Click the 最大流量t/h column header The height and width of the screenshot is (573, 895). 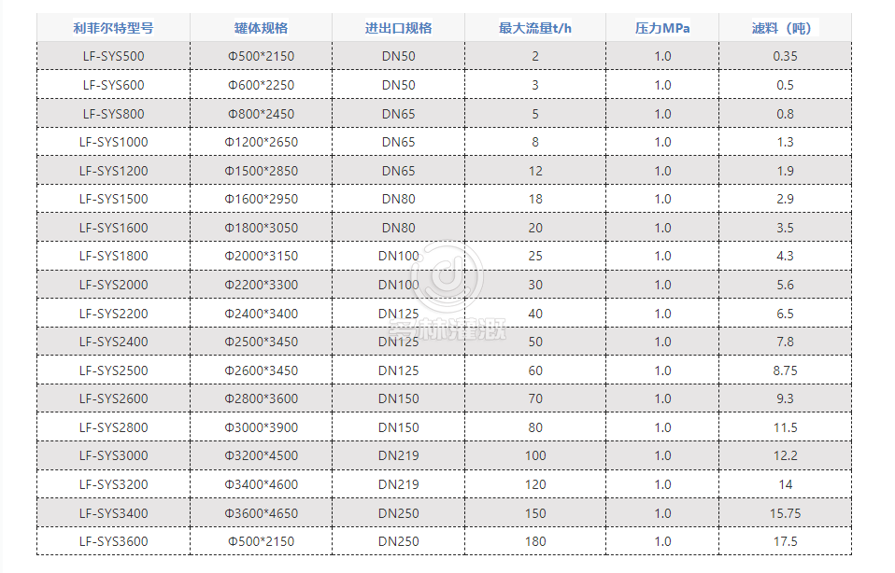pyautogui.click(x=534, y=28)
